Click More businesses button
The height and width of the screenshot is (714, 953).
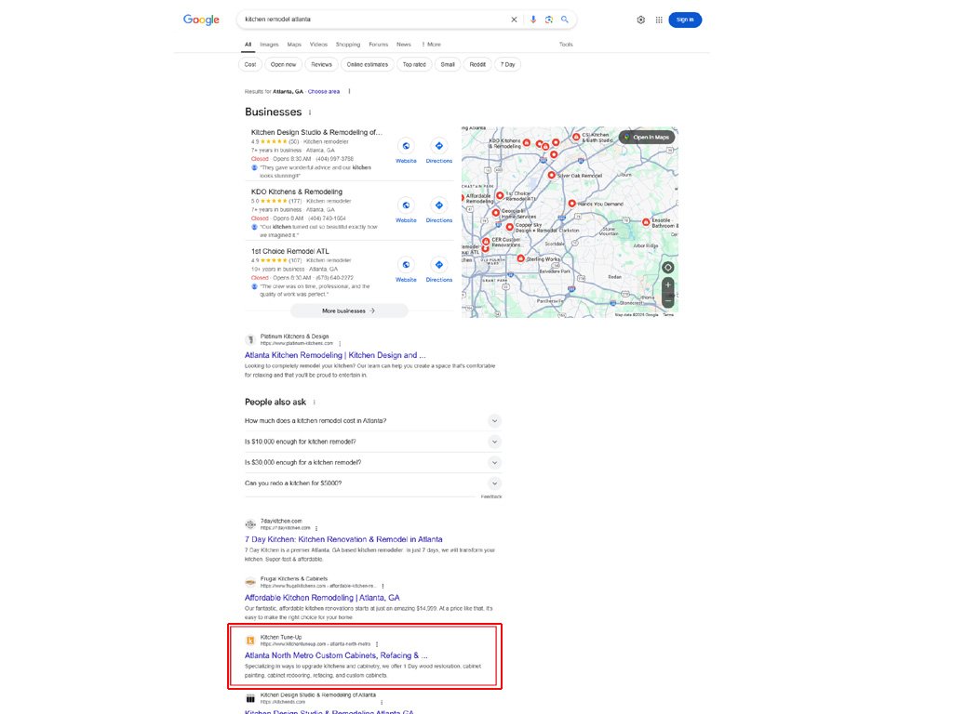(x=349, y=311)
